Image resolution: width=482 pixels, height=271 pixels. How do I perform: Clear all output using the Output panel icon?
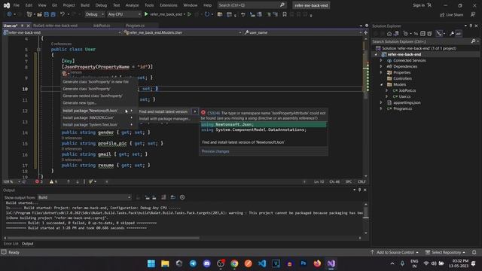point(163,197)
